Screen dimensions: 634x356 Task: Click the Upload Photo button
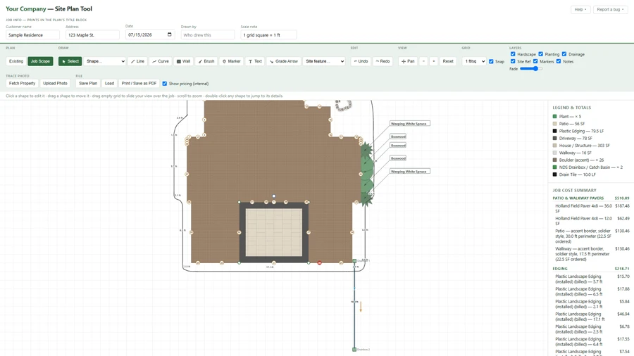click(x=55, y=83)
